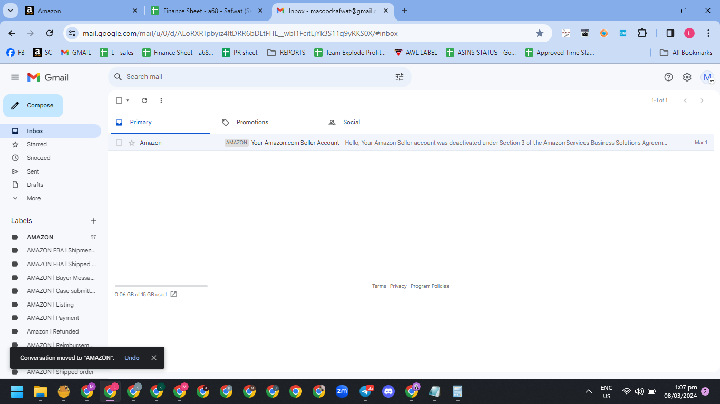Image resolution: width=720 pixels, height=404 pixels.
Task: Dismiss the conversation moved notification
Action: 154,358
